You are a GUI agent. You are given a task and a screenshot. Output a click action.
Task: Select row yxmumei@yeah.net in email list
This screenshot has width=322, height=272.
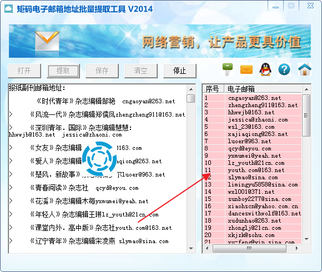click(x=253, y=155)
